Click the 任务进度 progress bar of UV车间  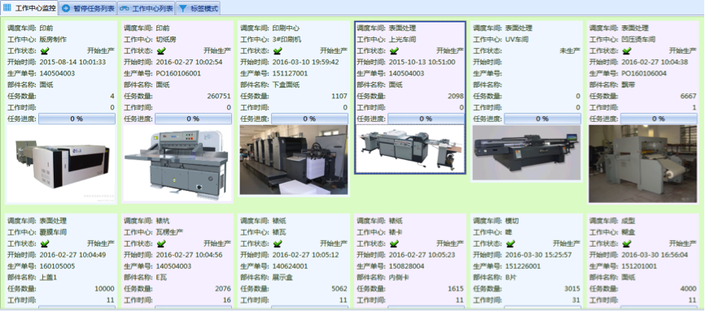[x=542, y=119]
